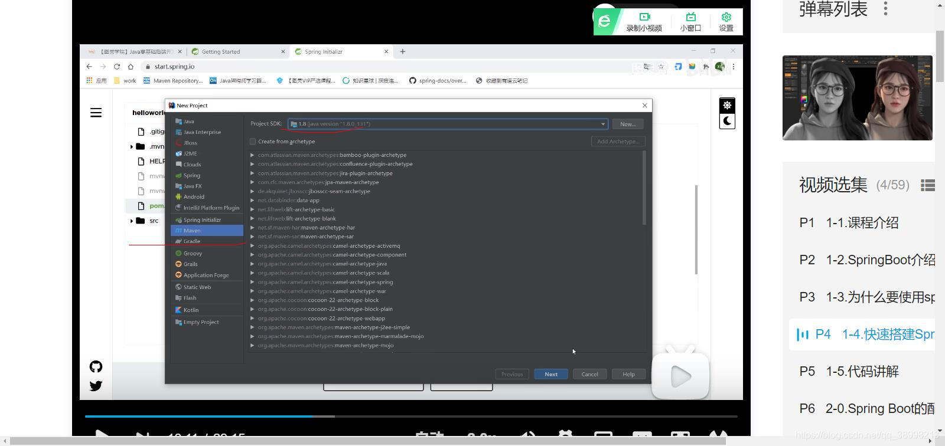The image size is (945, 446).
Task: Click the GitHub icon on Spring page
Action: click(x=96, y=367)
